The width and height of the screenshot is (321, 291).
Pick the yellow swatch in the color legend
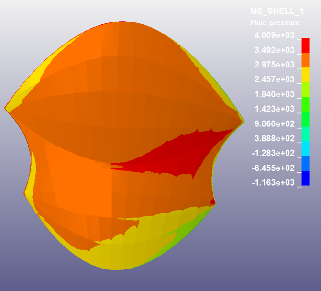(x=305, y=75)
